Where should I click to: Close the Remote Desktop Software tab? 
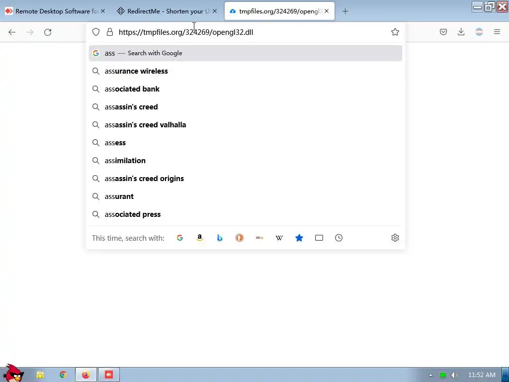(x=103, y=11)
